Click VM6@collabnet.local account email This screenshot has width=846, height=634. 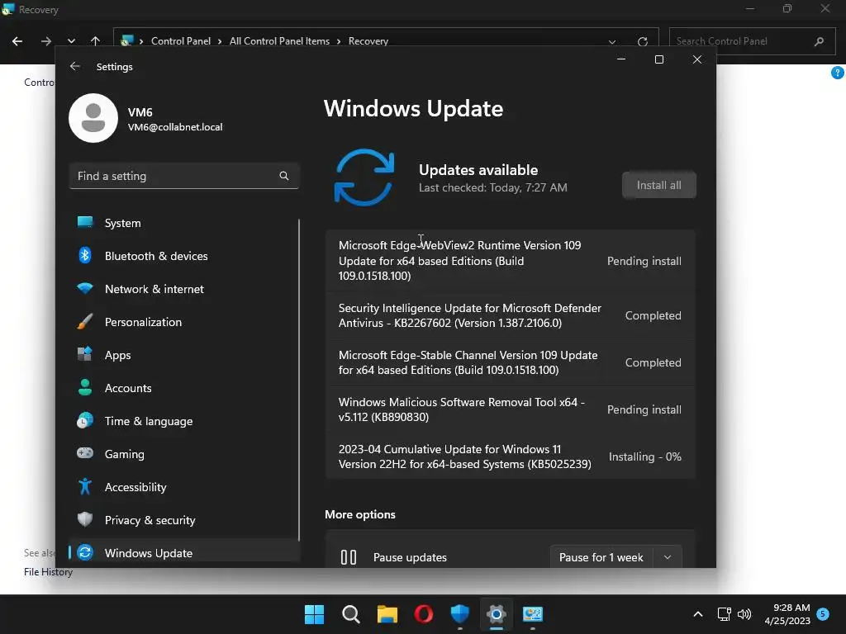pyautogui.click(x=175, y=127)
